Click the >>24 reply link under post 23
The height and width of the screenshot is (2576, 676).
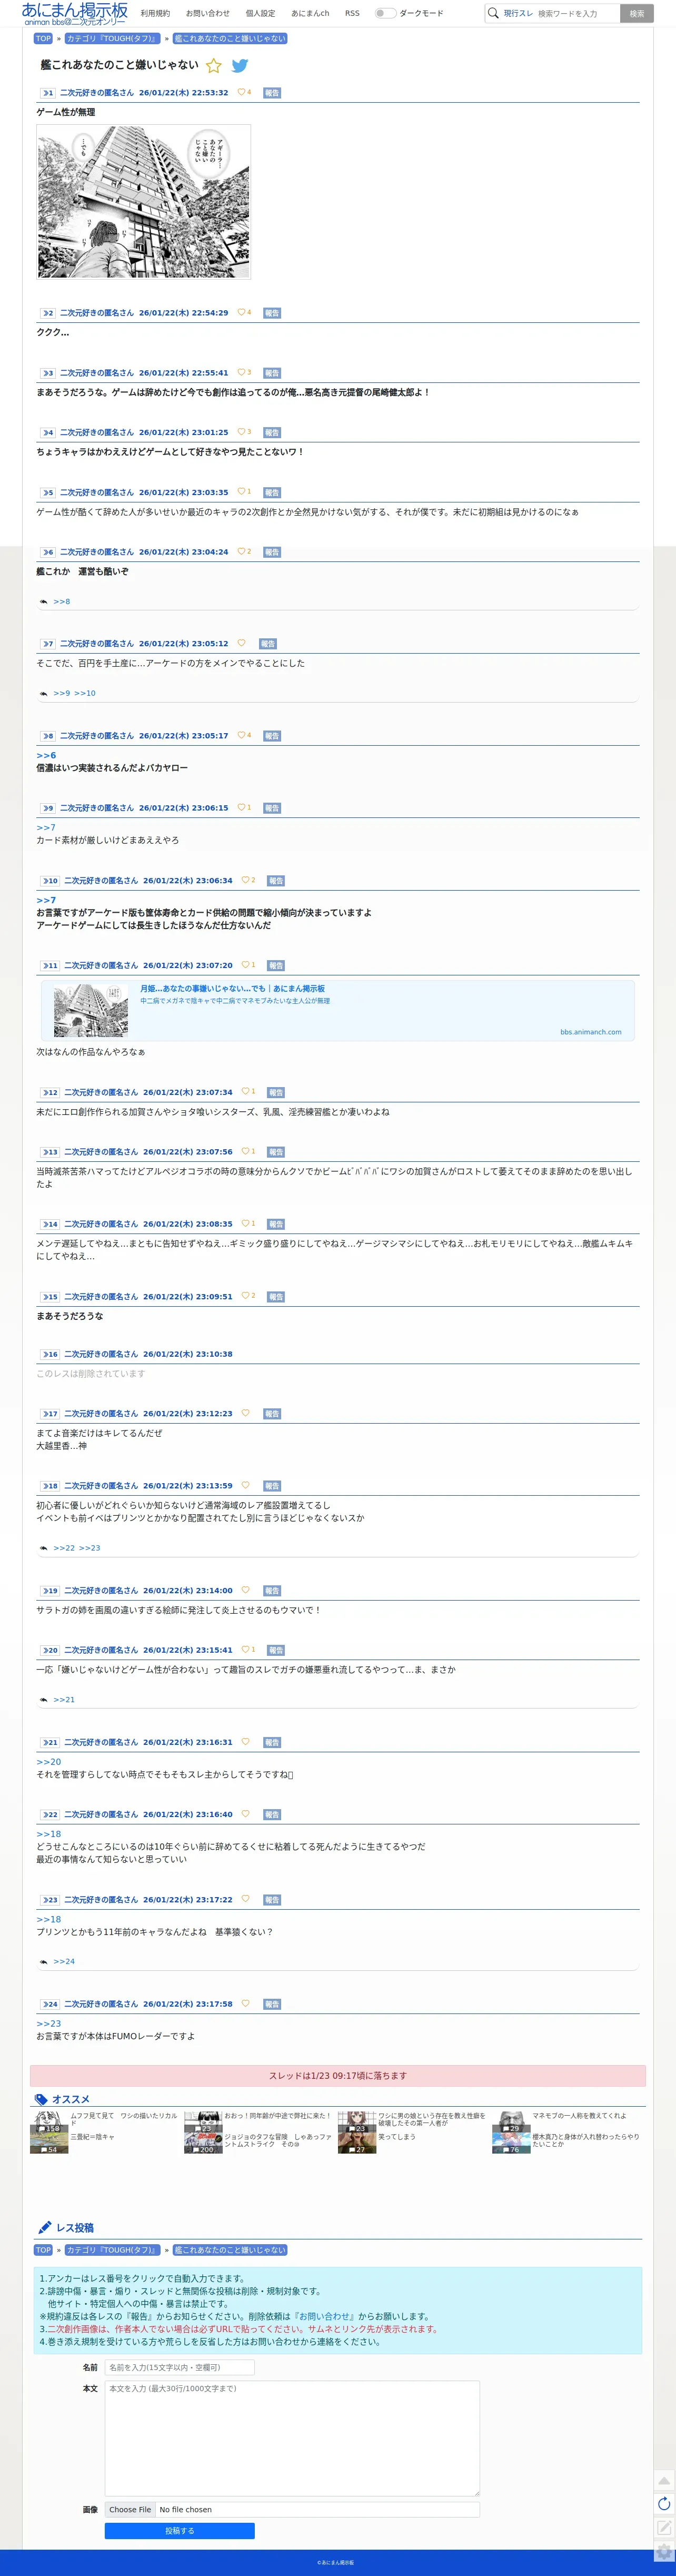pos(64,1961)
